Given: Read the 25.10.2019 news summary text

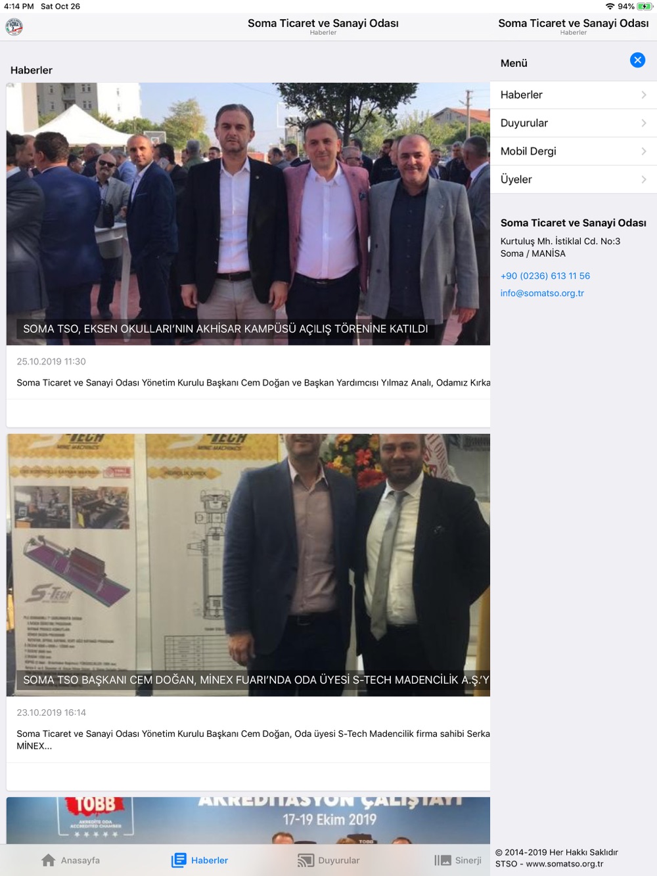Looking at the screenshot, I should point(254,383).
